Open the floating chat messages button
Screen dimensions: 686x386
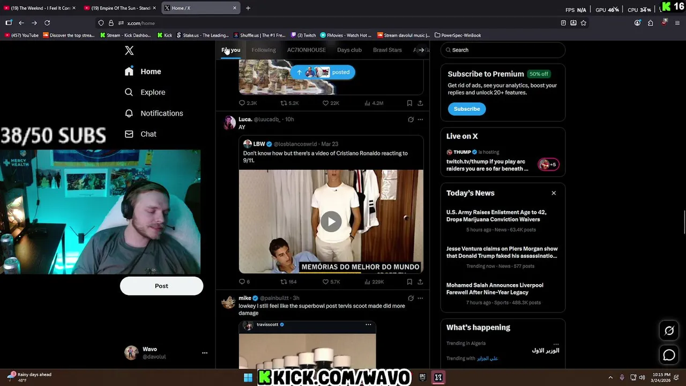pos(669,355)
